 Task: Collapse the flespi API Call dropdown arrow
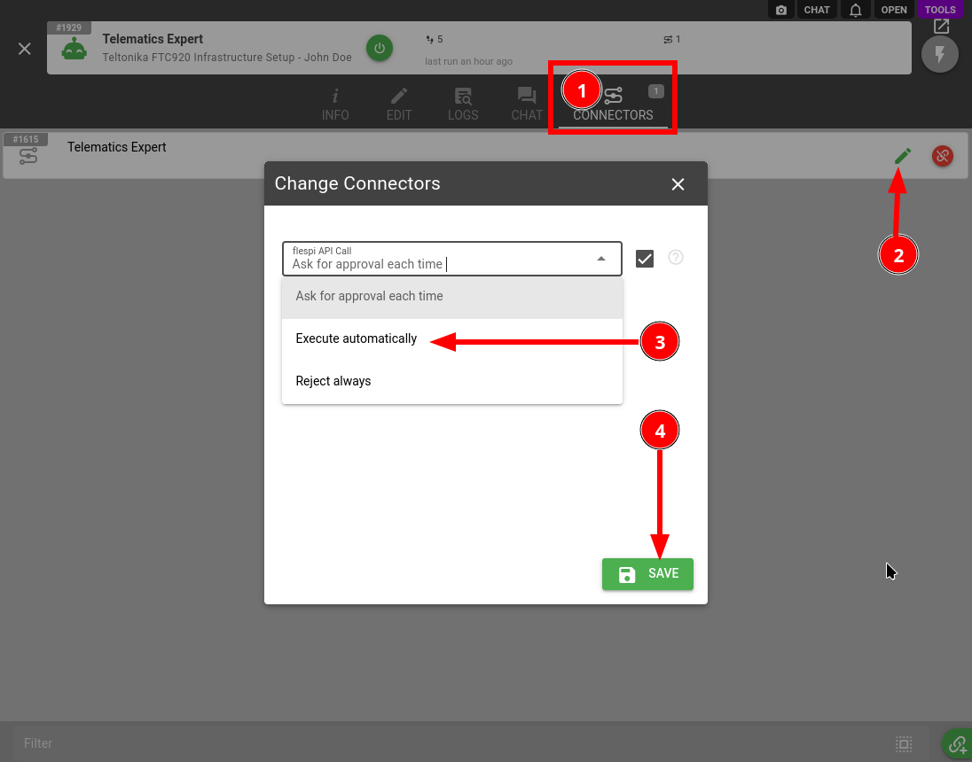pos(600,259)
